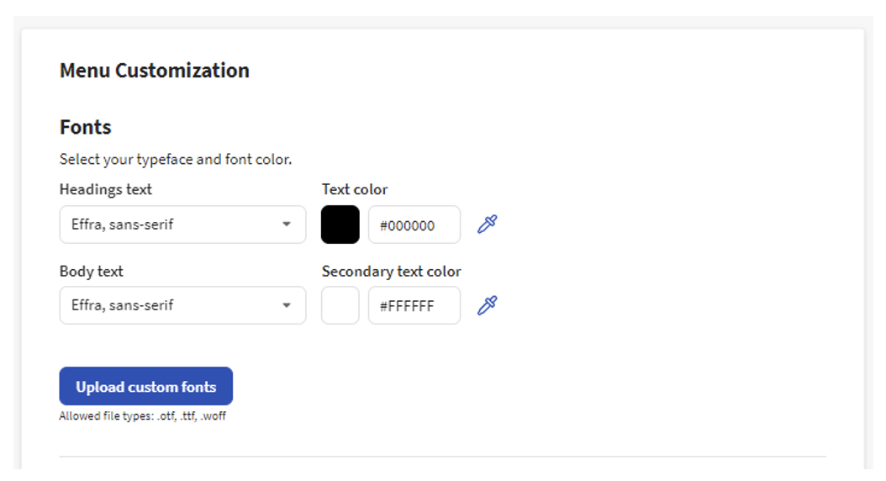Focus the #000000 hex color field
The image size is (886, 481).
click(x=414, y=225)
